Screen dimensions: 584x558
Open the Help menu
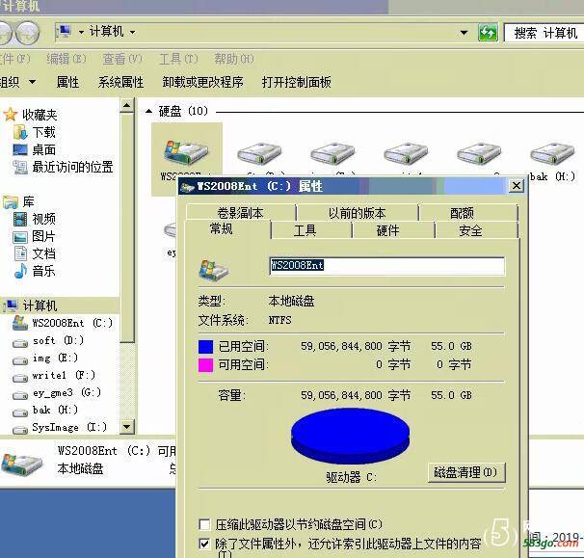pyautogui.click(x=234, y=59)
